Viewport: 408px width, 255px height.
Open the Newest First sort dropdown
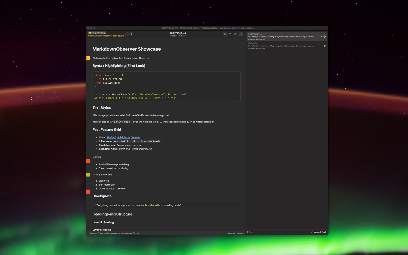pos(318,232)
